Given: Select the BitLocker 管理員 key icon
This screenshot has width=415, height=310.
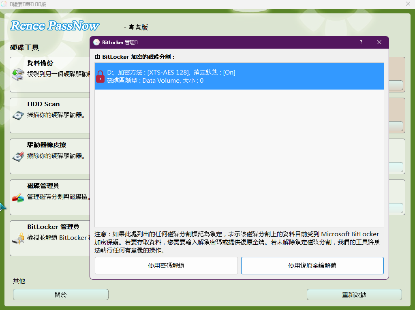Looking at the screenshot, I should [x=18, y=239].
